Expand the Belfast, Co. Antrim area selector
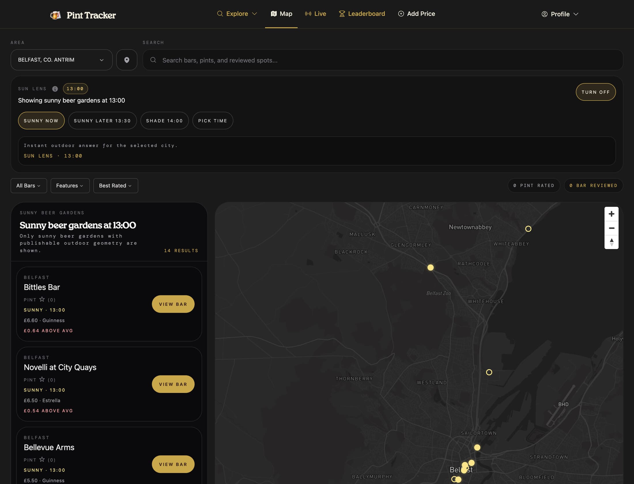 pos(61,60)
